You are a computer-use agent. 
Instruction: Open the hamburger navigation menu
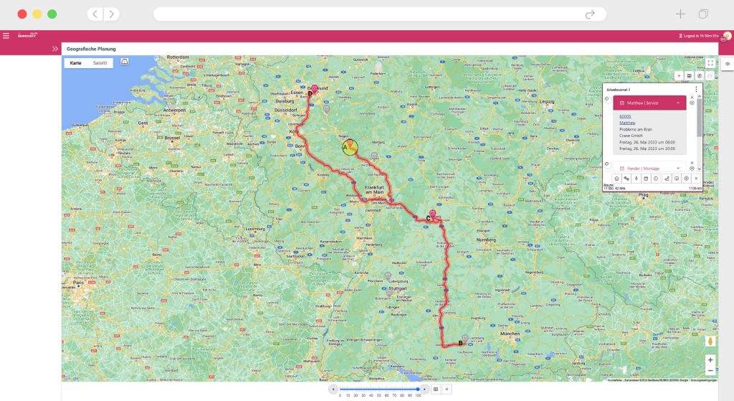click(6, 36)
